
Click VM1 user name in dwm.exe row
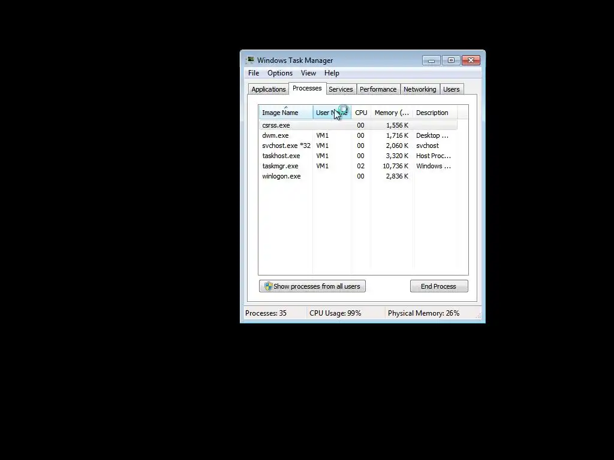coord(322,135)
